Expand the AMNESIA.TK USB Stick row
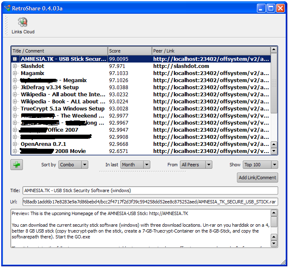Image resolution: width=289 pixels, height=268 pixels. click(x=15, y=59)
